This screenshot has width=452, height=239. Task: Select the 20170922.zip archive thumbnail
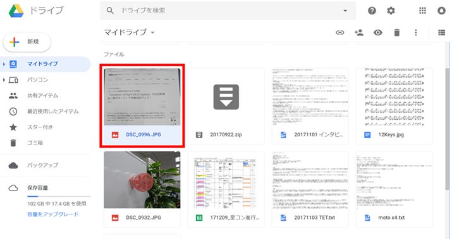point(226,96)
